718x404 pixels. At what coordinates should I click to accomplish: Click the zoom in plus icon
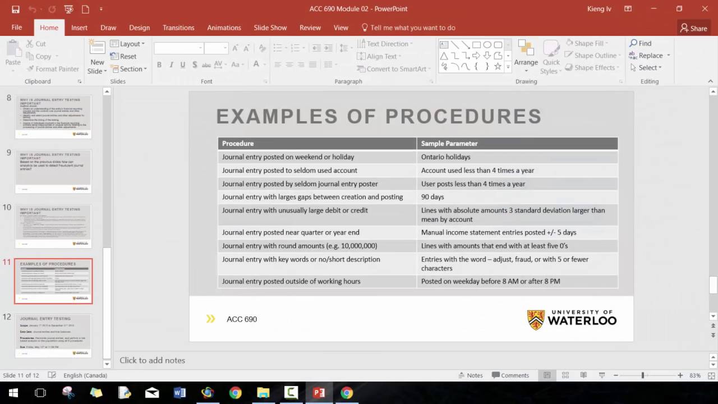click(680, 375)
